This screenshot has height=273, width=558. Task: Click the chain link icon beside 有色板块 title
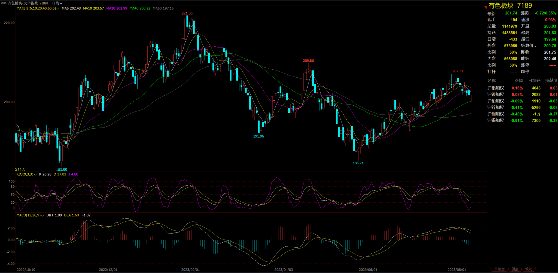pyautogui.click(x=4, y=3)
